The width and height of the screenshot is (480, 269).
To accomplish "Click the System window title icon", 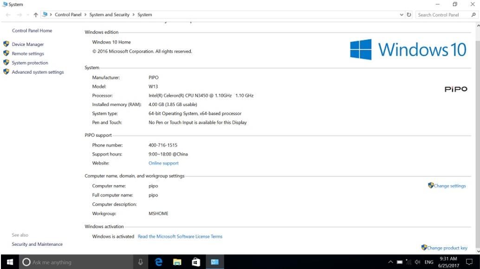I will click(x=5, y=4).
